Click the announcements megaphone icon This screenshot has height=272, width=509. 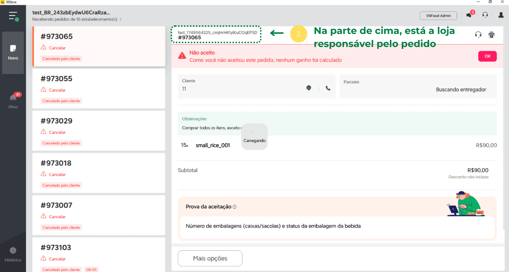[x=469, y=15]
